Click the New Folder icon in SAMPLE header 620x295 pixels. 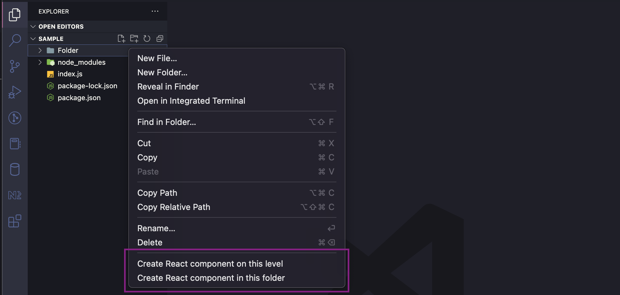point(134,39)
